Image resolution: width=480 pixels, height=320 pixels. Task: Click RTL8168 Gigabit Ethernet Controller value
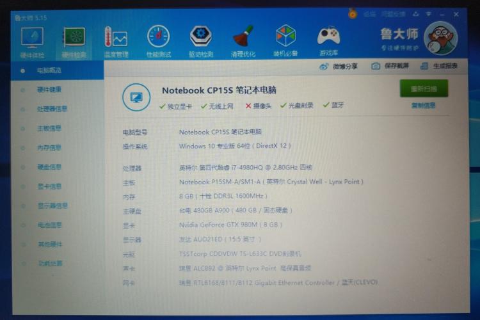[x=278, y=282]
